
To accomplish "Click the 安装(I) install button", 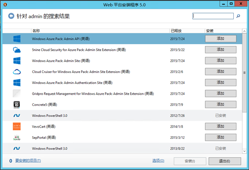I will click(190, 161).
